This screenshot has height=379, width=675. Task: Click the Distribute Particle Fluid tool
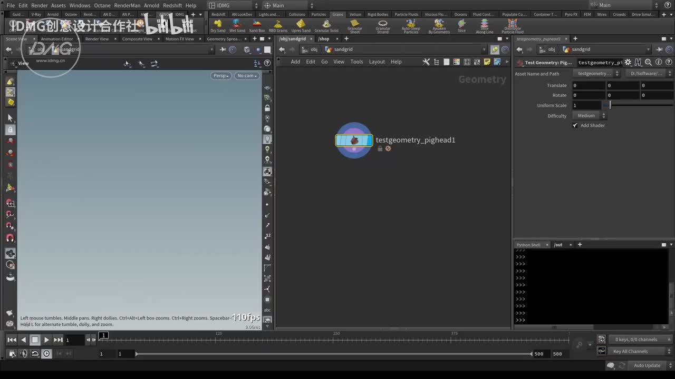click(512, 26)
